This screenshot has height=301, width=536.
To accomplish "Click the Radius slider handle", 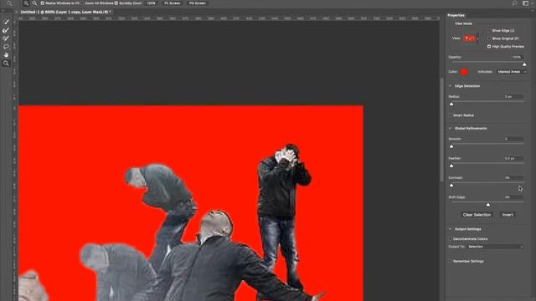I will (451, 104).
